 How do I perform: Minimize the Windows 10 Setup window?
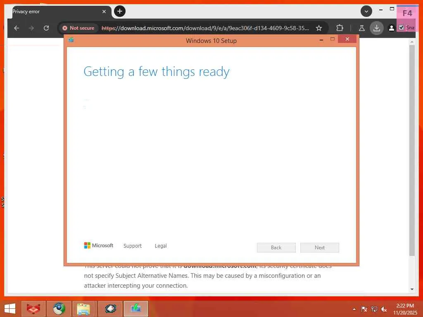tap(321, 39)
